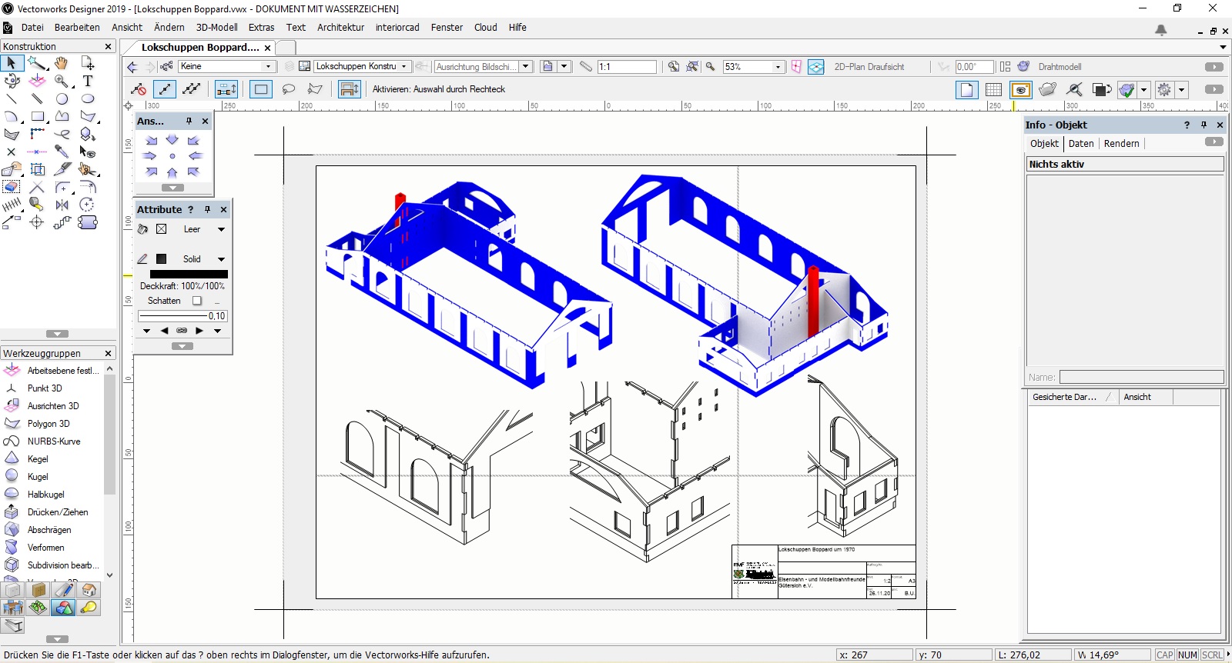Open the 3D-Modell menu
The height and width of the screenshot is (663, 1232).
tap(216, 28)
